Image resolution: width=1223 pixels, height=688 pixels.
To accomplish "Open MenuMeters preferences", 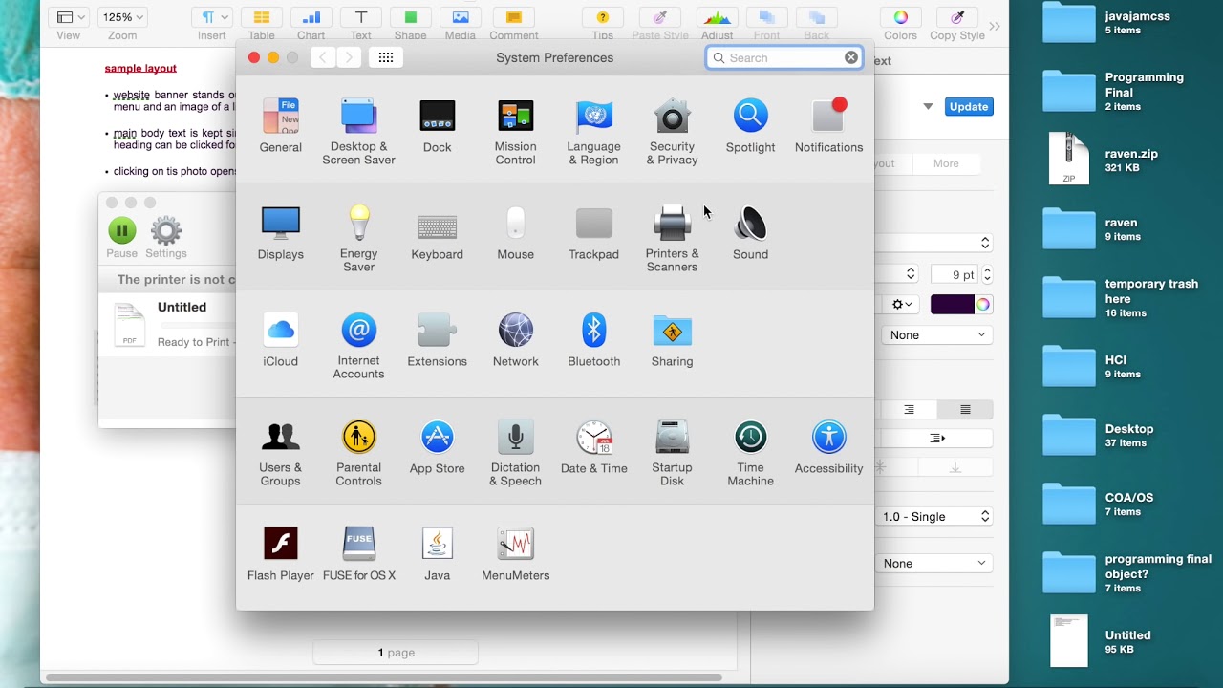I will [516, 553].
